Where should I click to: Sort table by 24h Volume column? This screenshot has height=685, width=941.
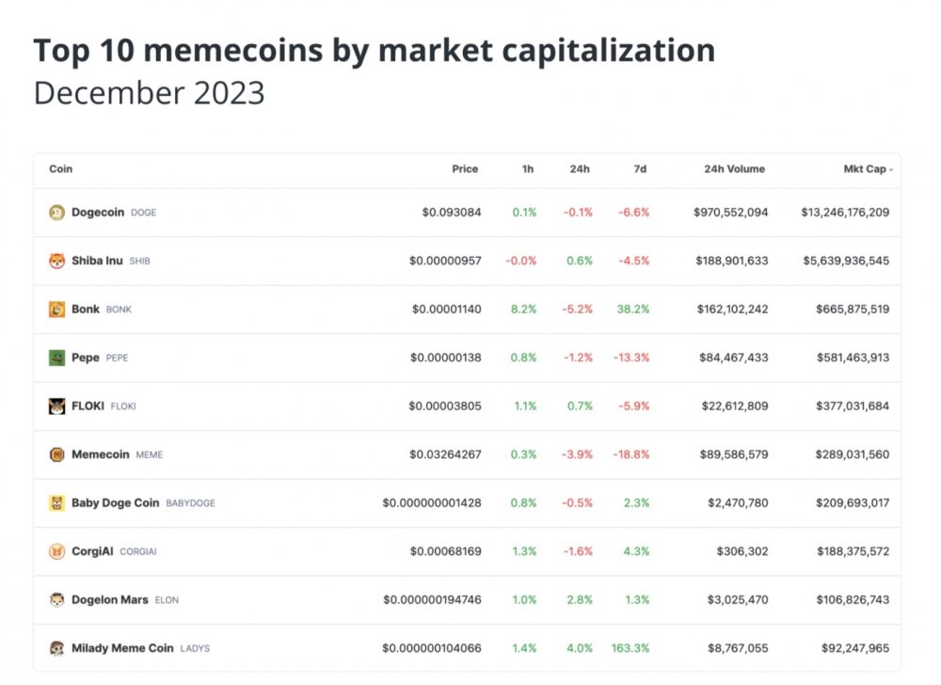735,169
